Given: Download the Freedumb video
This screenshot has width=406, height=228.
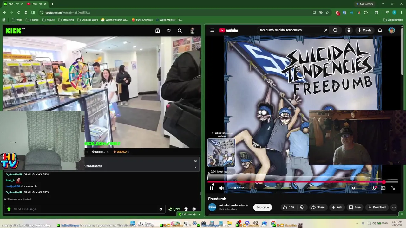Looking at the screenshot, I should coord(377,207).
